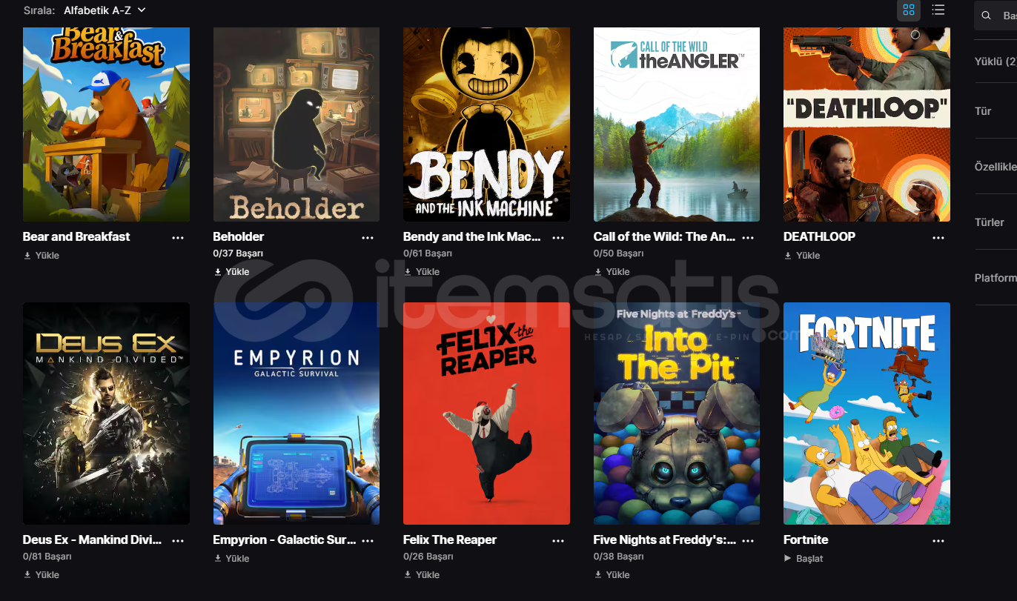Click Yükle under Empyrion - Galactic Survival
The image size is (1017, 601).
coord(231,559)
